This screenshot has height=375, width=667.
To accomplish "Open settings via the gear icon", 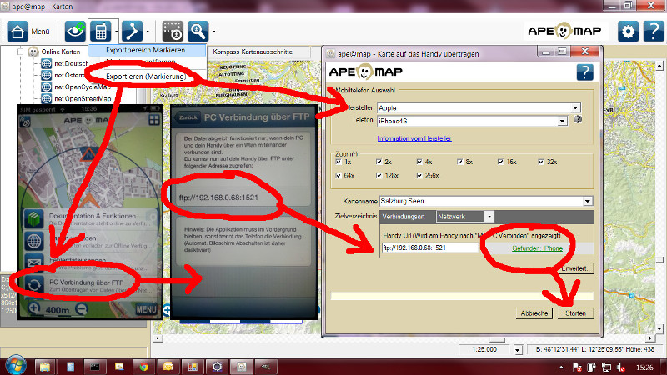I will tap(629, 32).
